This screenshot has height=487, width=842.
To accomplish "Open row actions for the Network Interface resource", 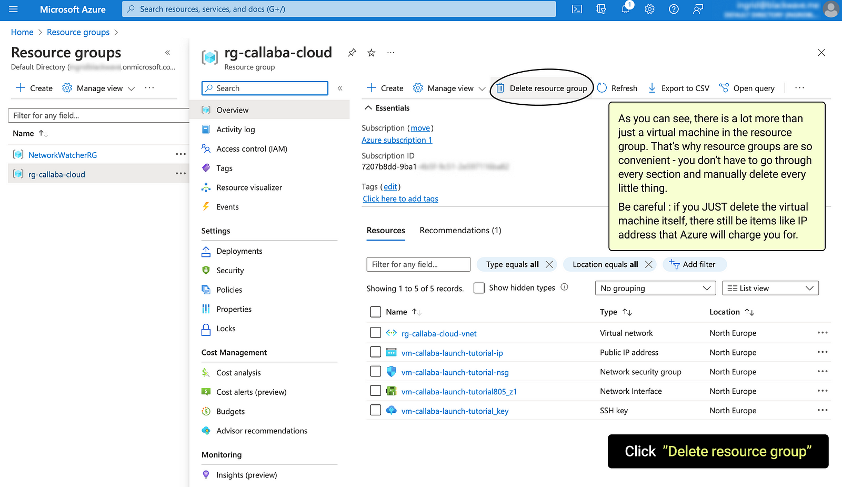I will 823,391.
